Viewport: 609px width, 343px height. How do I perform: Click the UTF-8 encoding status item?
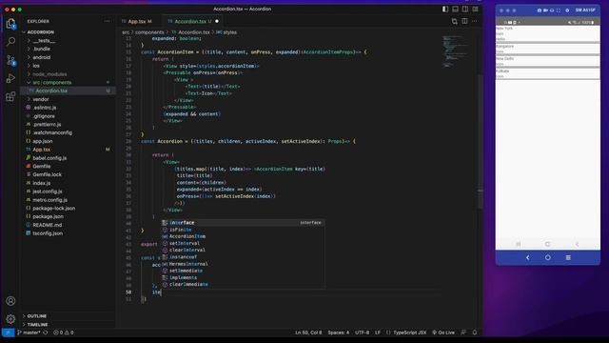pyautogui.click(x=363, y=333)
